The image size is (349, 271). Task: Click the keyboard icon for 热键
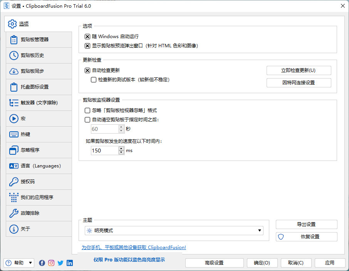click(x=14, y=134)
